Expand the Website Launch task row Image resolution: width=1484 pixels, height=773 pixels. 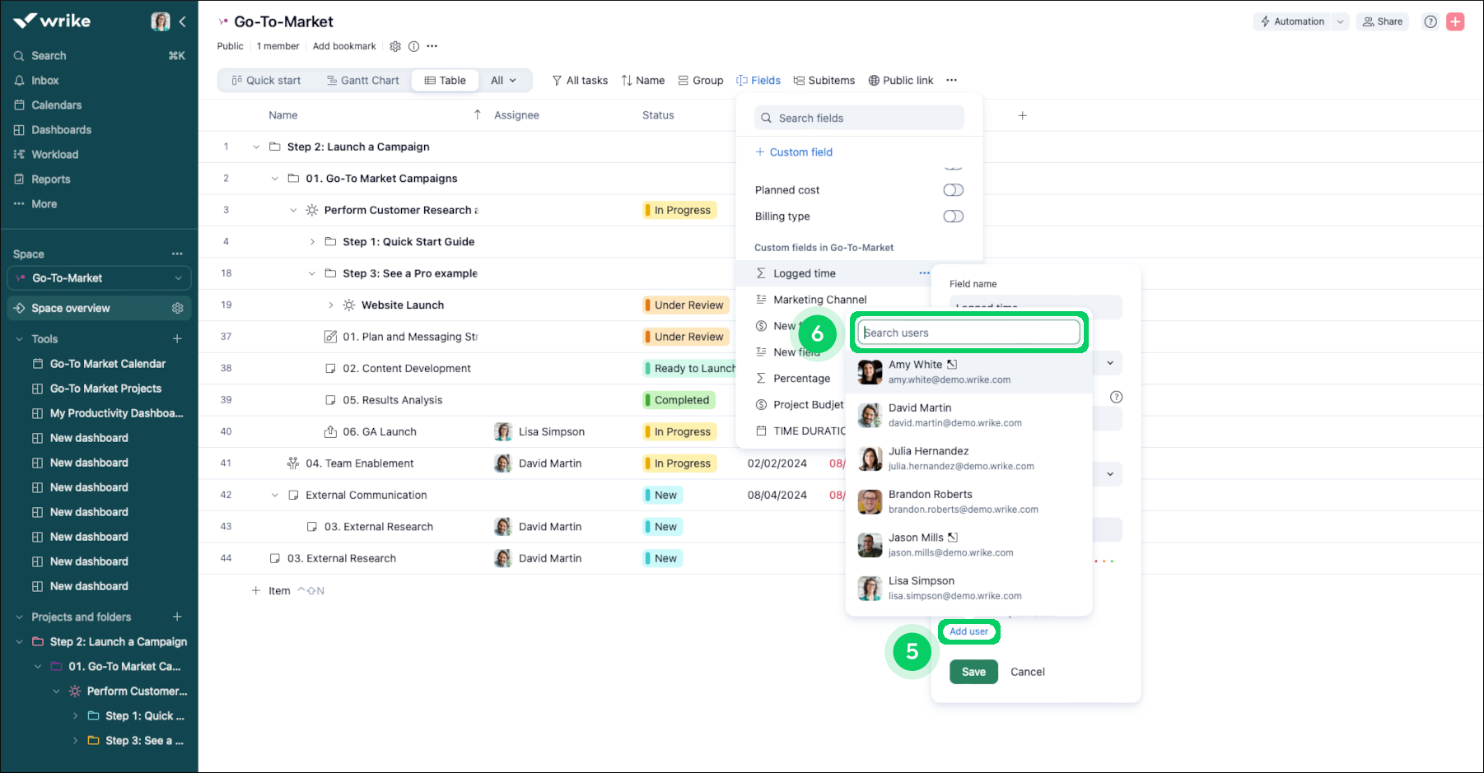pos(331,305)
